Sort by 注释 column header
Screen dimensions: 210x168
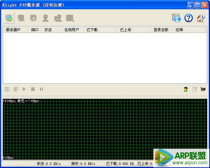pos(189,30)
